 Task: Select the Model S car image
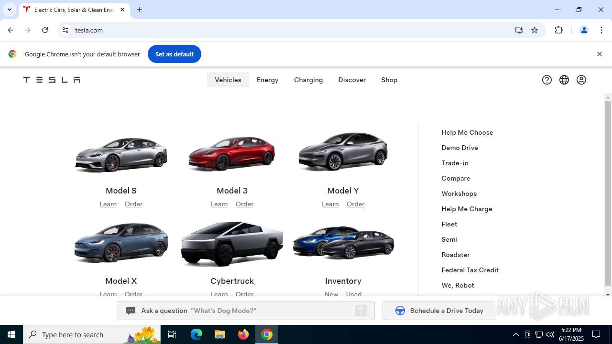121,154
